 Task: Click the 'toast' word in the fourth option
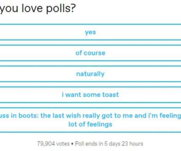coord(110,95)
